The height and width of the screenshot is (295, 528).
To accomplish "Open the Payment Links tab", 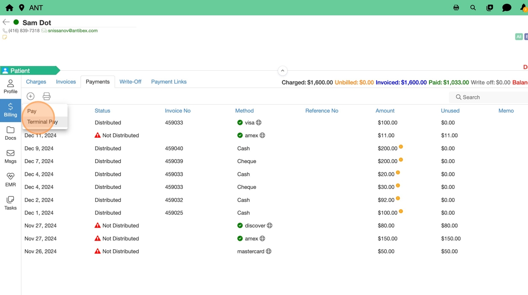I will [169, 82].
